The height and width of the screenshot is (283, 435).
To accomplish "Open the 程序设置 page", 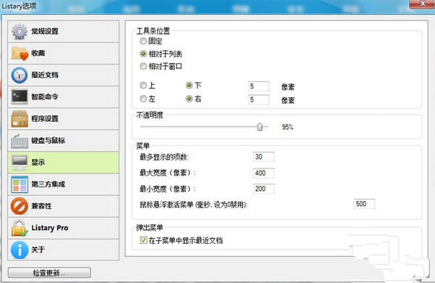I will click(x=63, y=118).
